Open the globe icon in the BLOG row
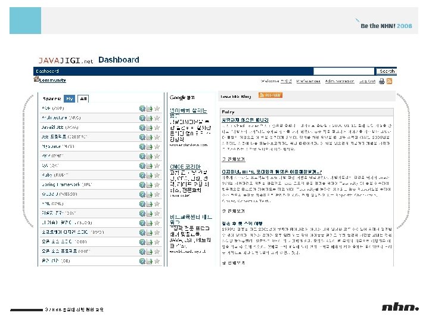Viewport: 429px width, 322px height. (142, 223)
